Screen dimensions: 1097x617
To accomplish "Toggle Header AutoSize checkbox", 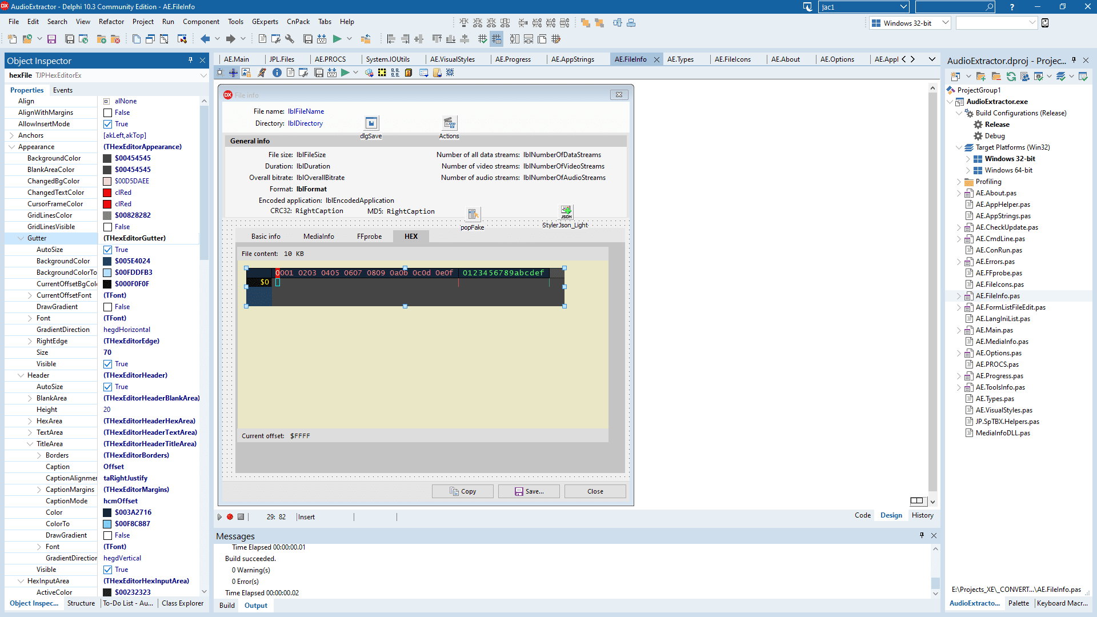I will pyautogui.click(x=107, y=387).
